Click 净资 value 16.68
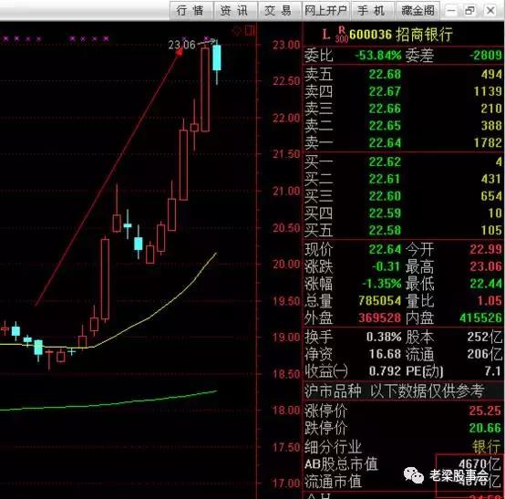Screen dimensions: 505x499 pos(385,354)
